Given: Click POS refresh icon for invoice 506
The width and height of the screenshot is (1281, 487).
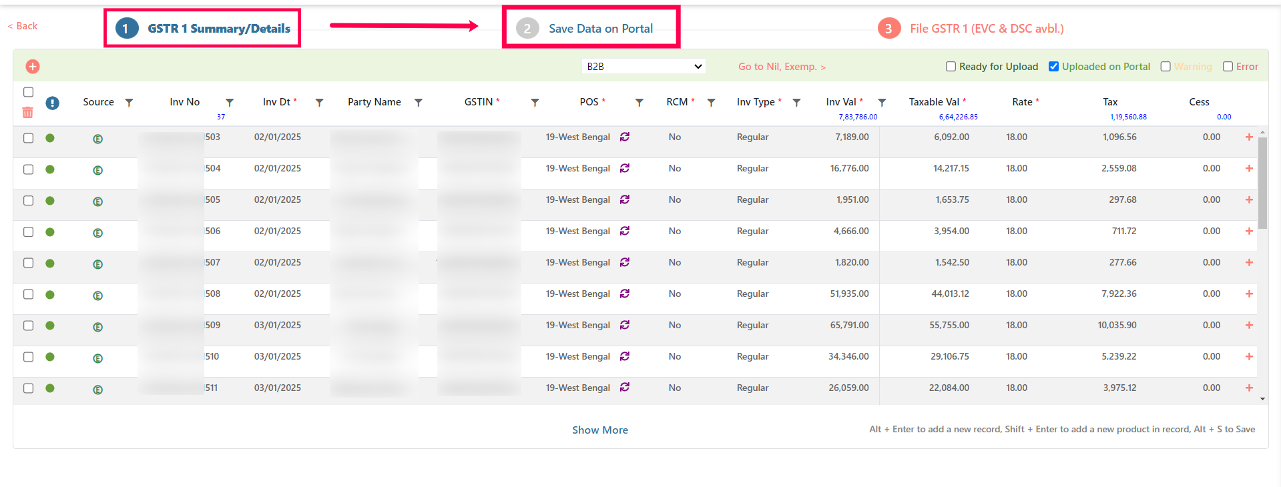Looking at the screenshot, I should point(625,231).
